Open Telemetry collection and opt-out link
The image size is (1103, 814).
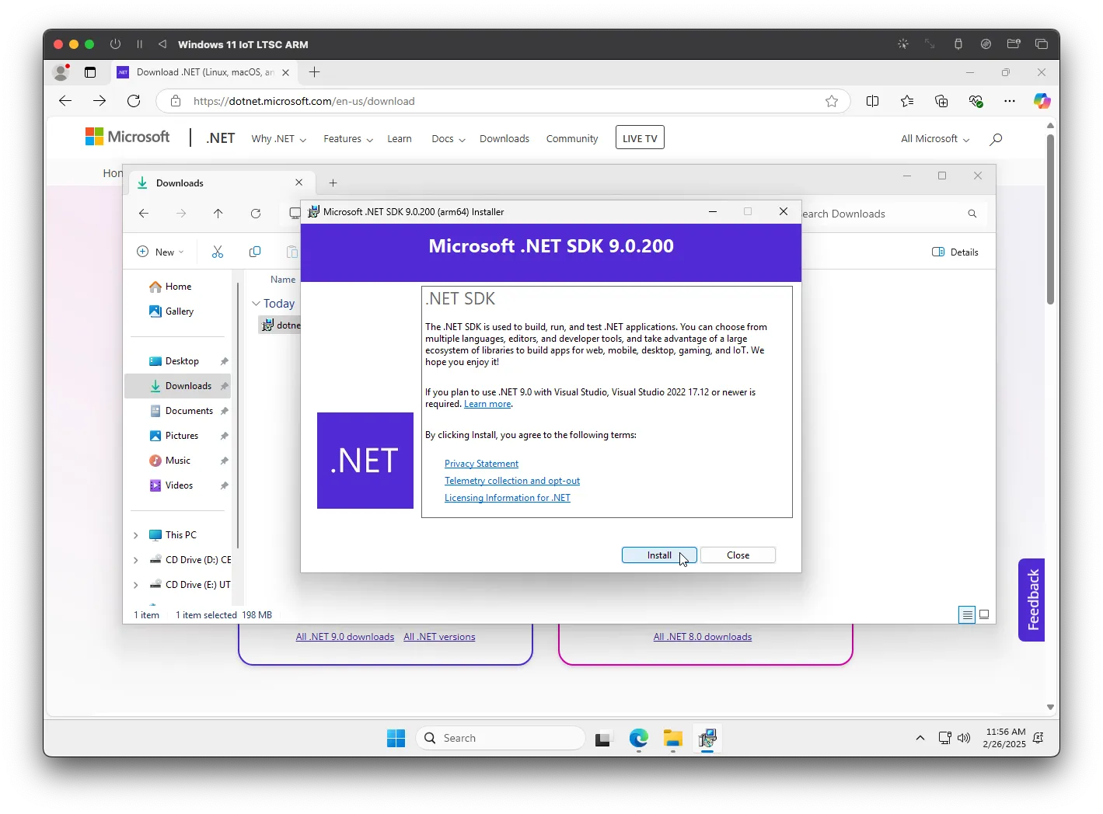pos(511,481)
